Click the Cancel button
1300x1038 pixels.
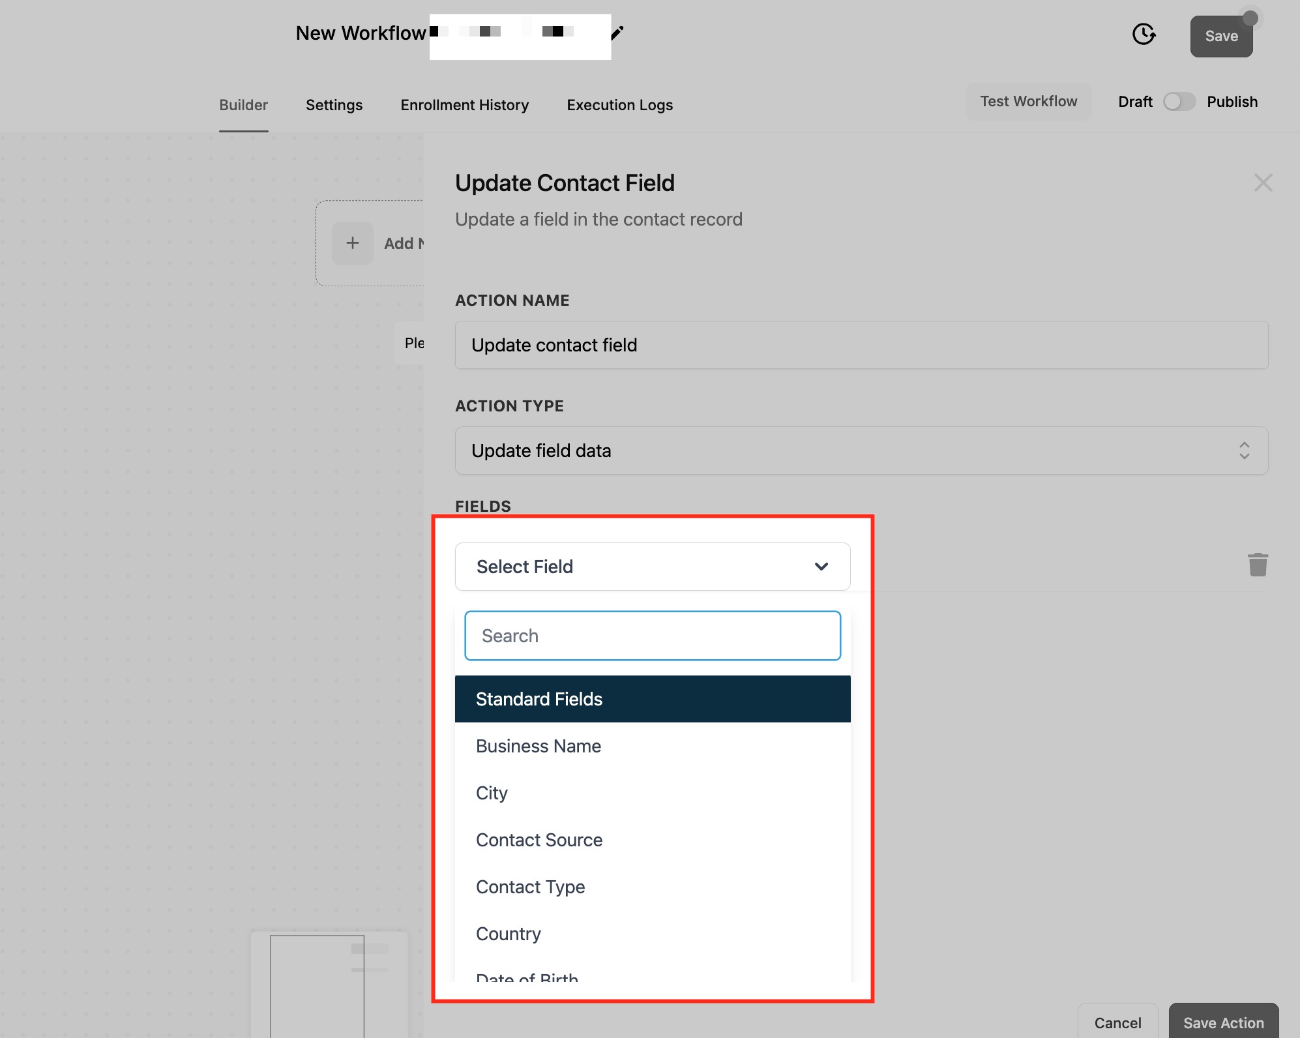pyautogui.click(x=1117, y=1022)
